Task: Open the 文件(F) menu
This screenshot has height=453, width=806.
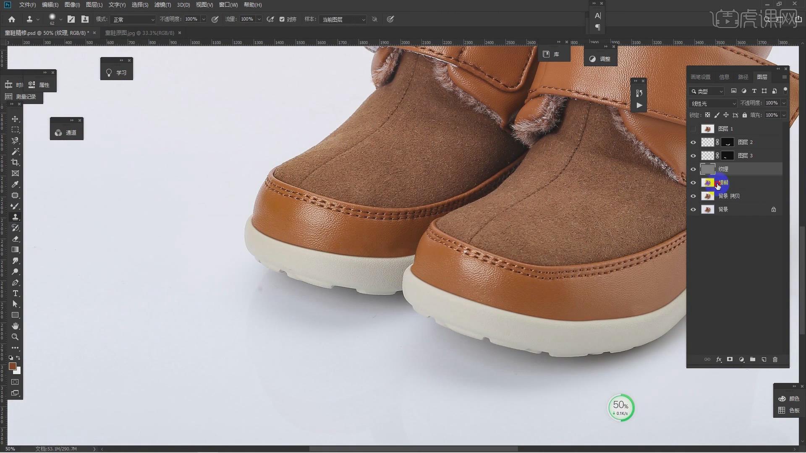Action: [x=27, y=5]
